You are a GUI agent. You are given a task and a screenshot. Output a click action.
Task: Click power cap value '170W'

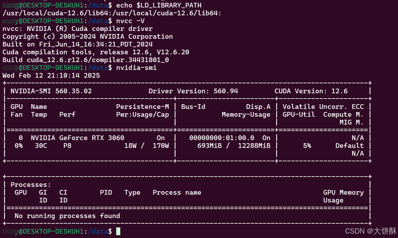(161, 146)
